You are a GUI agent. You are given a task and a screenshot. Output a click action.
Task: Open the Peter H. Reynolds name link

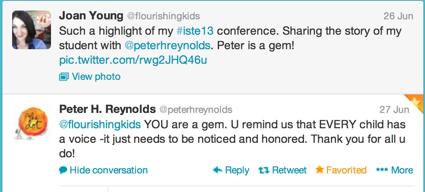107,109
